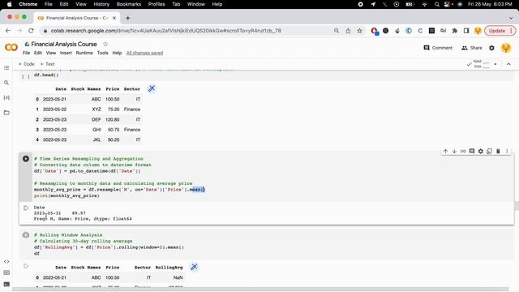The image size is (519, 292).
Task: Open the Apple menu
Action: point(9,4)
